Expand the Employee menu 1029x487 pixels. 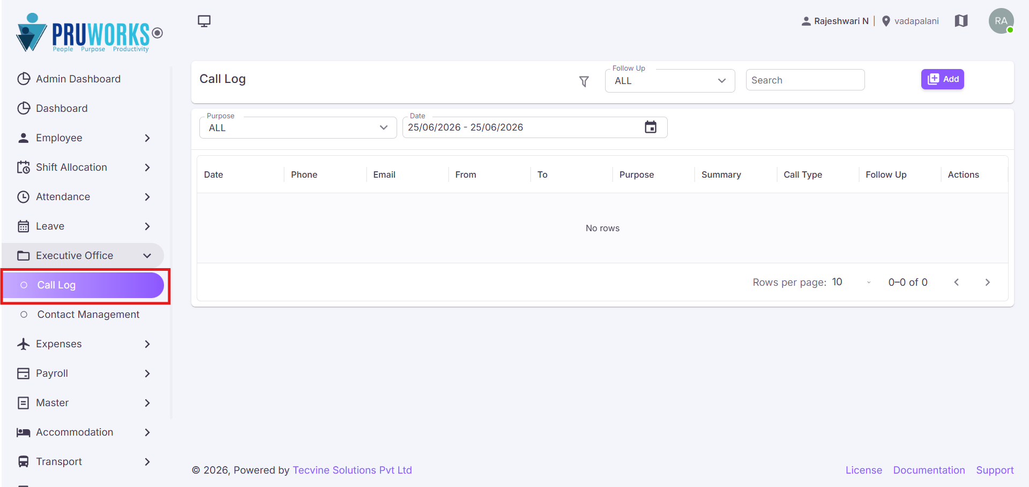(x=84, y=138)
